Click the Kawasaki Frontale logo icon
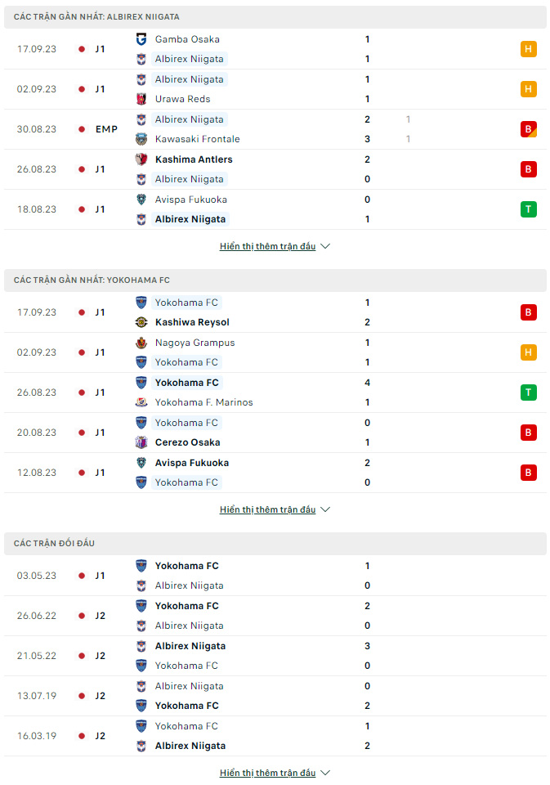 pos(141,139)
